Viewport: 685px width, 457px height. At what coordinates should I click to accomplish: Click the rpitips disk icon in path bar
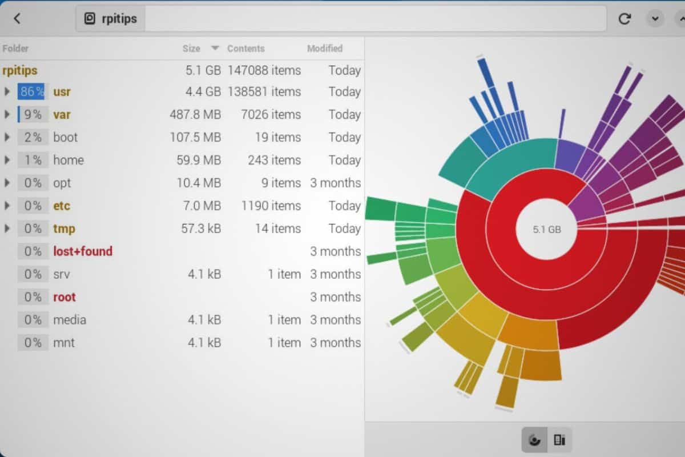click(90, 19)
